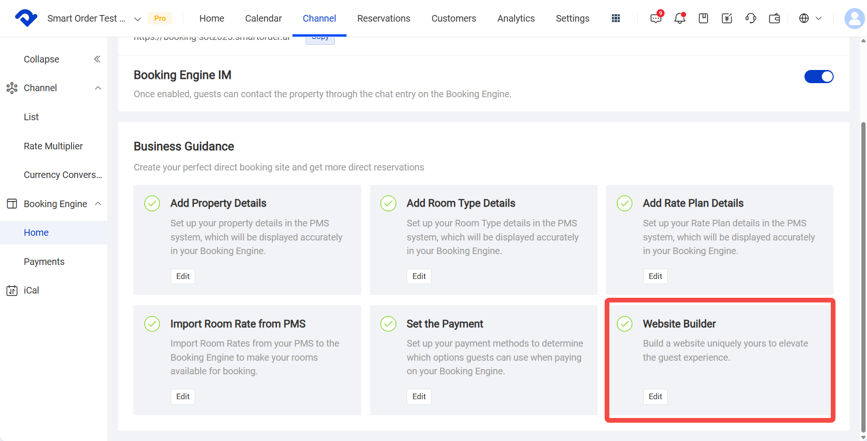Click the Smart Order logo icon
Image resolution: width=867 pixels, height=441 pixels.
pyautogui.click(x=26, y=18)
